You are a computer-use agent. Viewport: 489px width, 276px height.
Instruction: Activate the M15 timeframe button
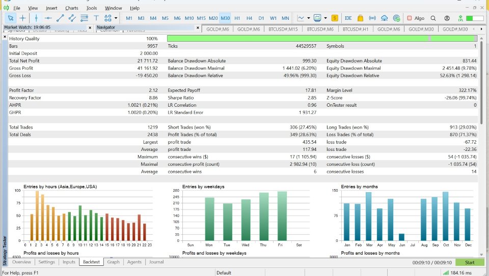[201, 18]
